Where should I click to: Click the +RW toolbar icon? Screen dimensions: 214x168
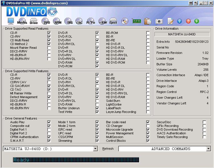103,21
